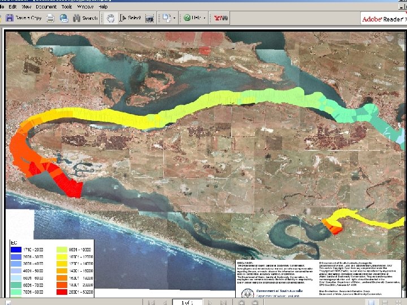Image resolution: width=407 pixels, height=305 pixels.
Task: Select the Hand tool
Action: coord(111,18)
